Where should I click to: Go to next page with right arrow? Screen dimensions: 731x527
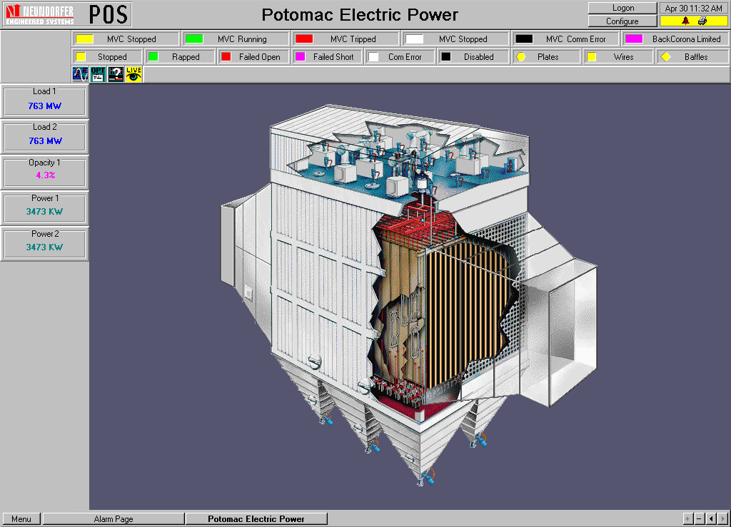click(x=722, y=518)
